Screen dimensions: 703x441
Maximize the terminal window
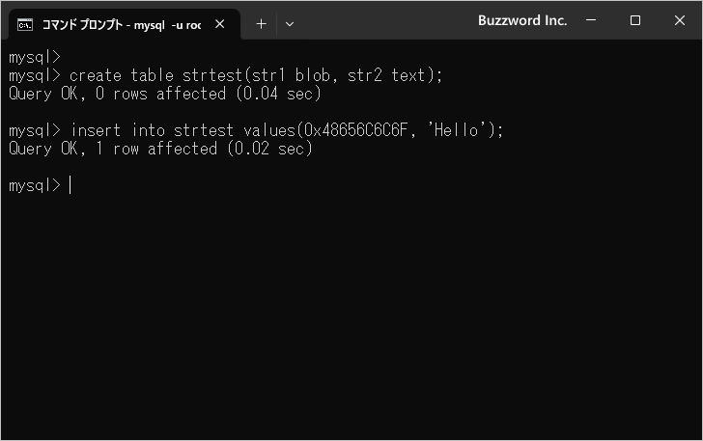[x=635, y=20]
